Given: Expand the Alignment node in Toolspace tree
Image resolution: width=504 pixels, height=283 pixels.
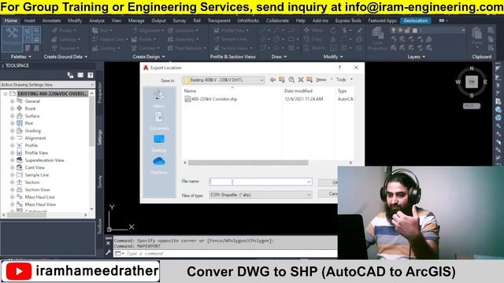Looking at the screenshot, I should (x=13, y=138).
